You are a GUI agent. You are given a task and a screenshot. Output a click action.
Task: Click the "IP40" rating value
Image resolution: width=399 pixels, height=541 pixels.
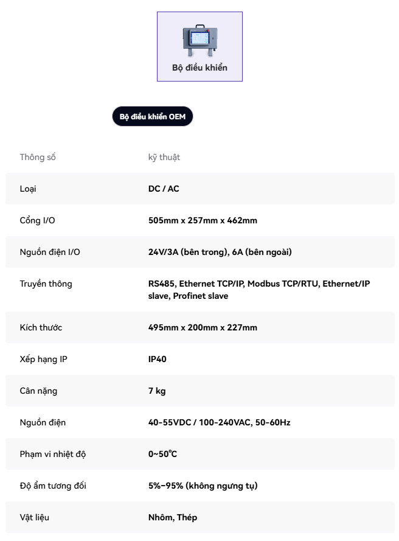pos(158,359)
